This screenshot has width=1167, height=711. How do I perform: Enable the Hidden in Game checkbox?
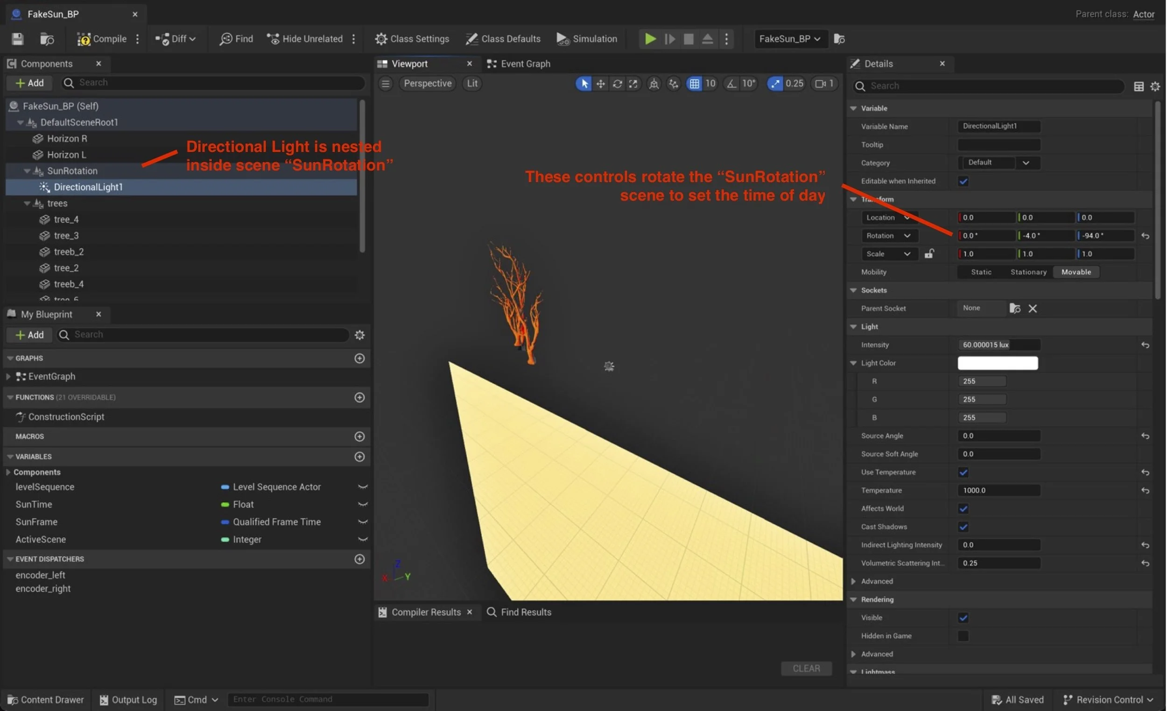coord(963,636)
